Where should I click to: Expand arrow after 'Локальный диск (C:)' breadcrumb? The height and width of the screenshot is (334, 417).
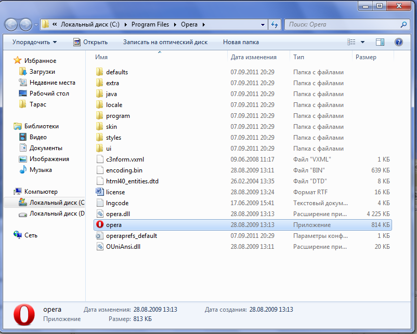tap(125, 25)
